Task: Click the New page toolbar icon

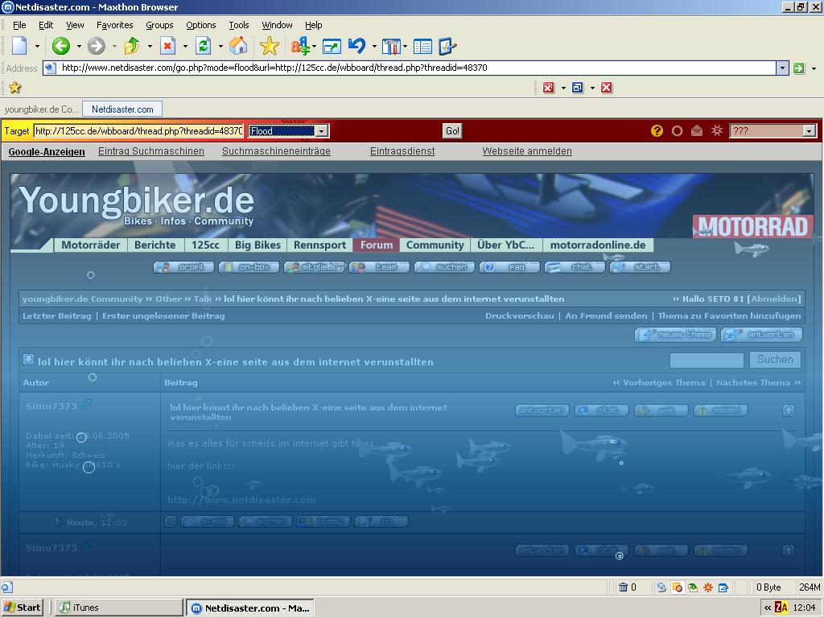Action: click(x=19, y=46)
